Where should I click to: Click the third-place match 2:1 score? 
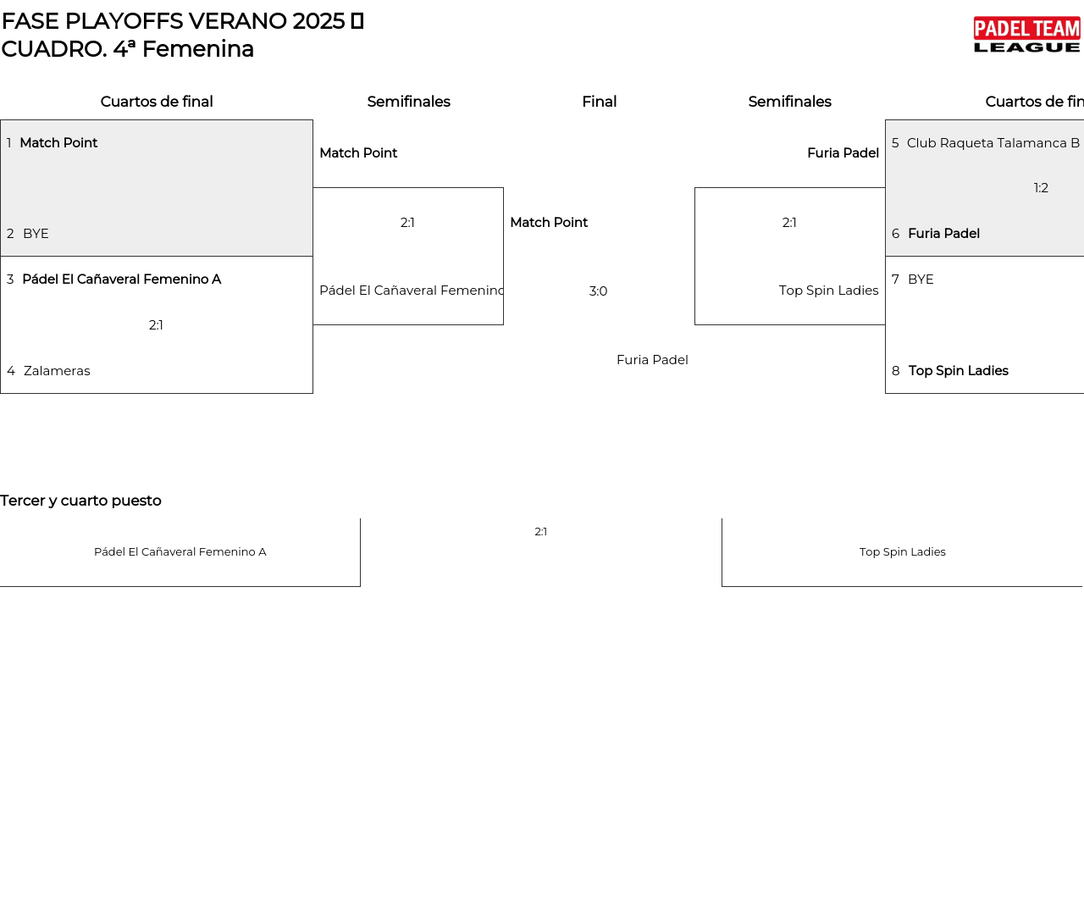pyautogui.click(x=540, y=532)
